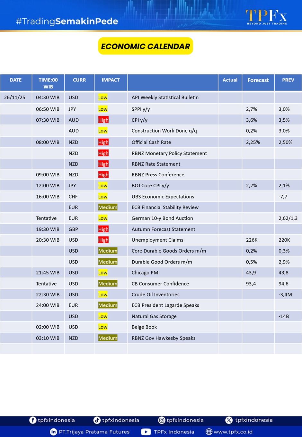Viewport: 302px width, 437px height.
Task: Click the Low tag for Chicago PMI
Action: coord(103,273)
